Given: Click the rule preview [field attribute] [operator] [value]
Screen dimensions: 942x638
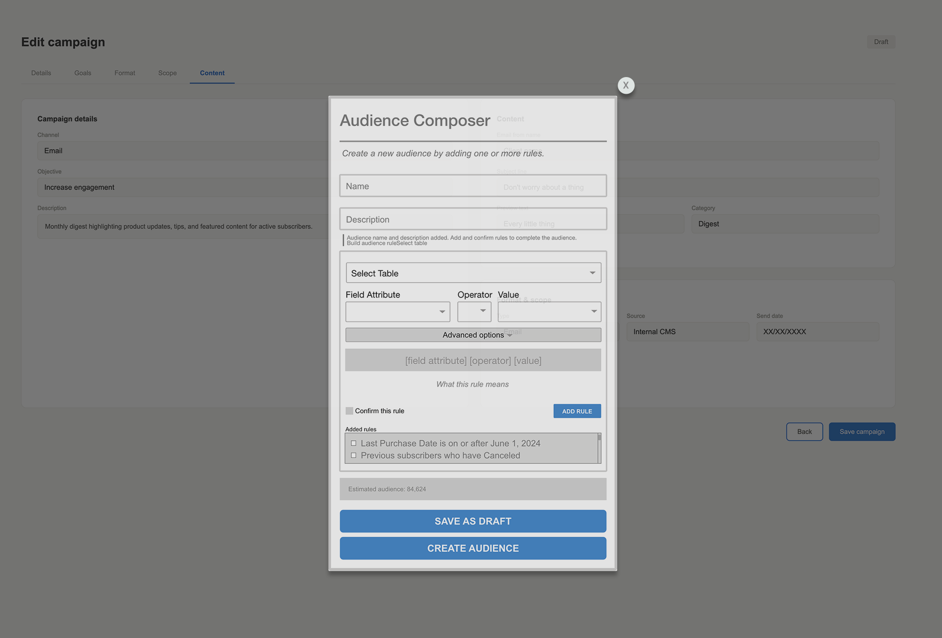Looking at the screenshot, I should pyautogui.click(x=473, y=360).
